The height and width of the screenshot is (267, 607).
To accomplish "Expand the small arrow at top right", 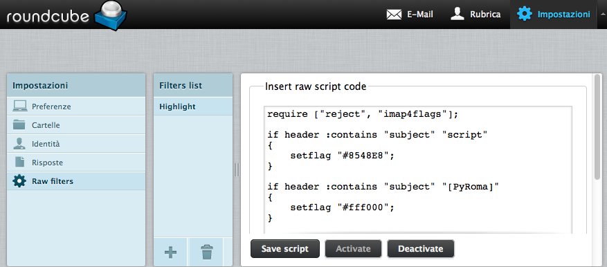I will coord(602,14).
